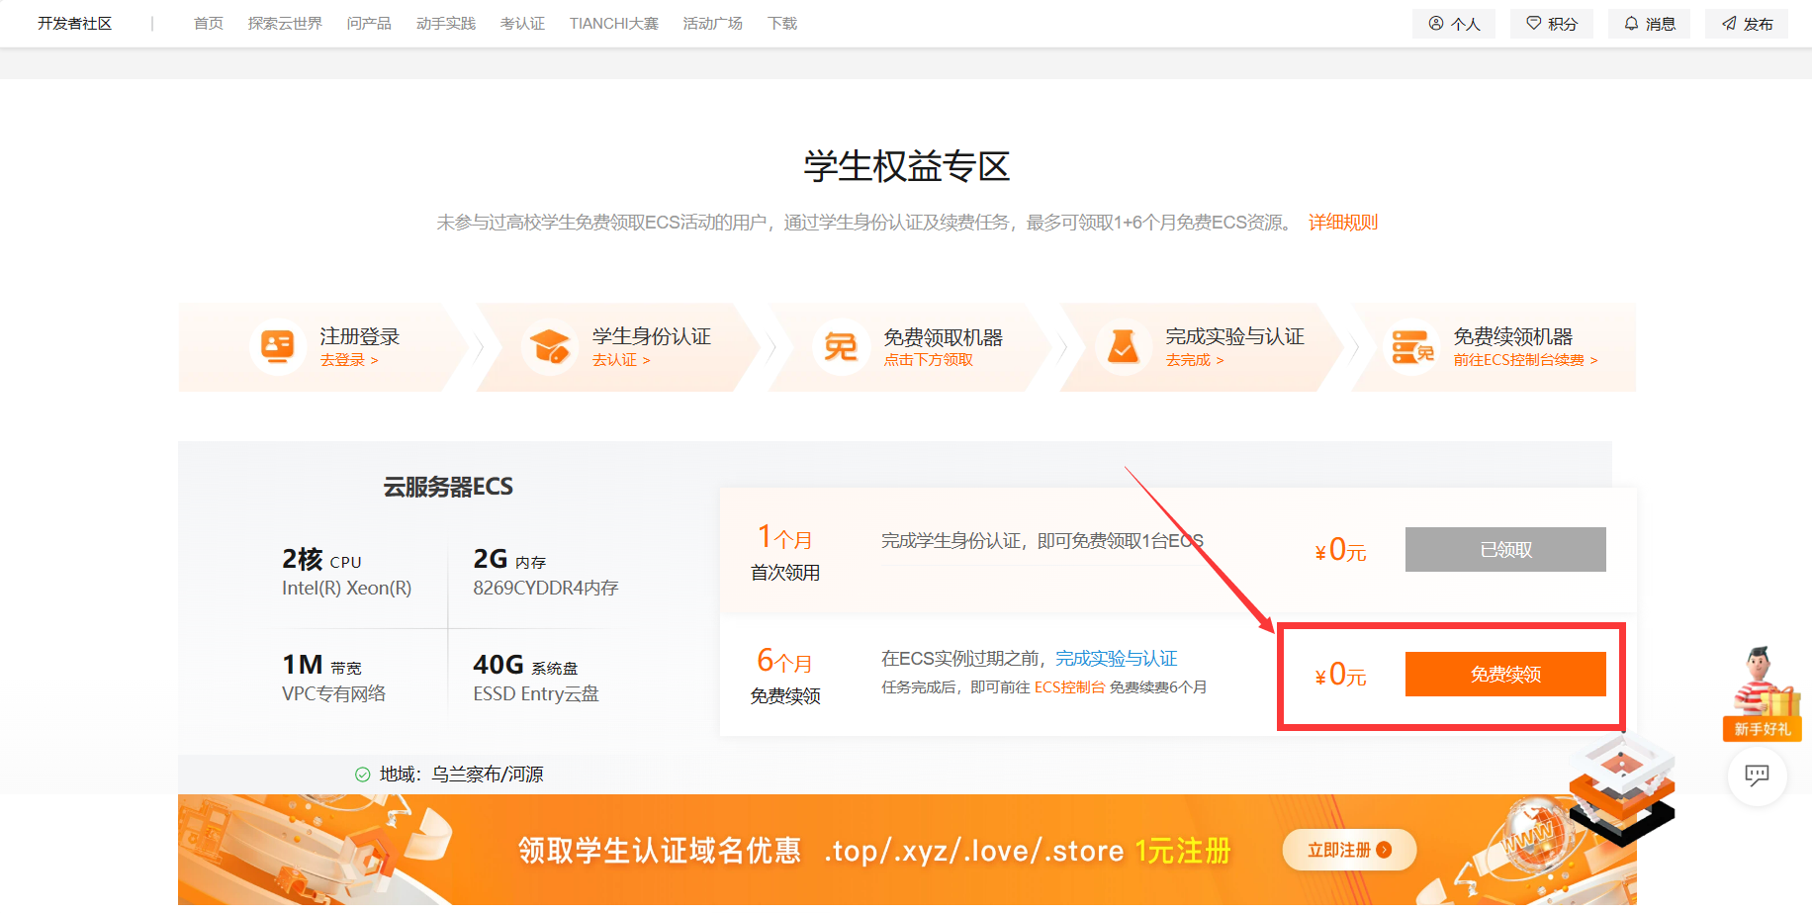Click the 40G 系统盘 spec text

click(x=525, y=665)
